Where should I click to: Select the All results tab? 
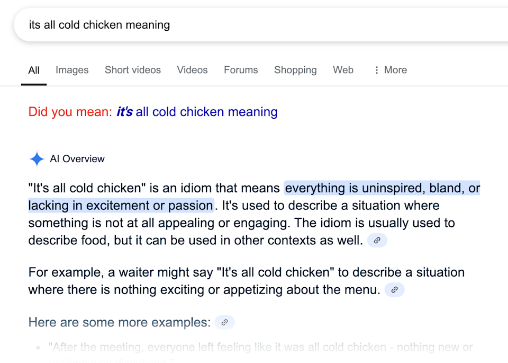click(33, 70)
